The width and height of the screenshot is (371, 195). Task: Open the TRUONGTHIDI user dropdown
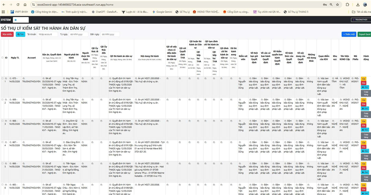click(x=360, y=20)
